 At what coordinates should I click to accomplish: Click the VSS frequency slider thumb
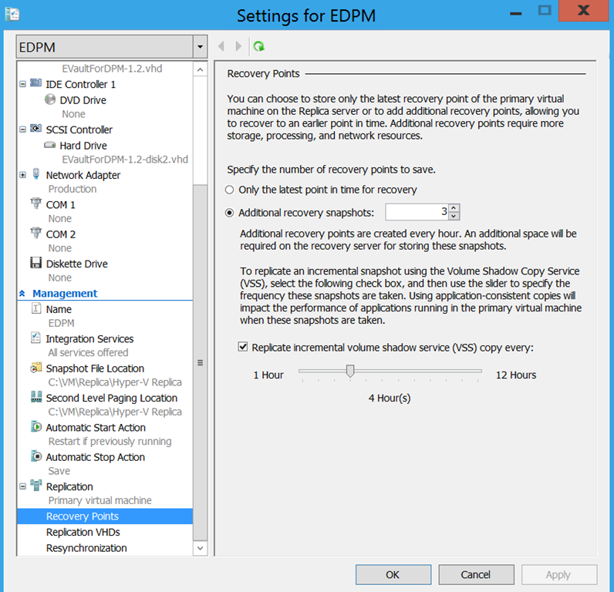(350, 371)
